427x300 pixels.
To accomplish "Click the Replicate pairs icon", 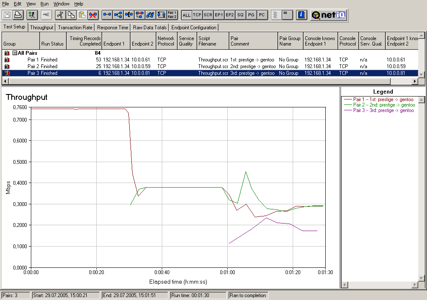I will [x=150, y=15].
